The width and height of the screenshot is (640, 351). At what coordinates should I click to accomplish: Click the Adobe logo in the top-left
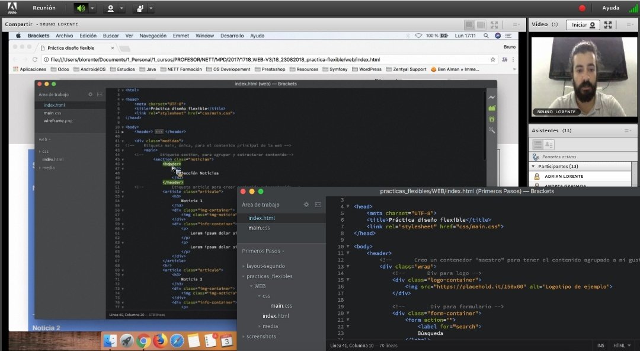[12, 8]
